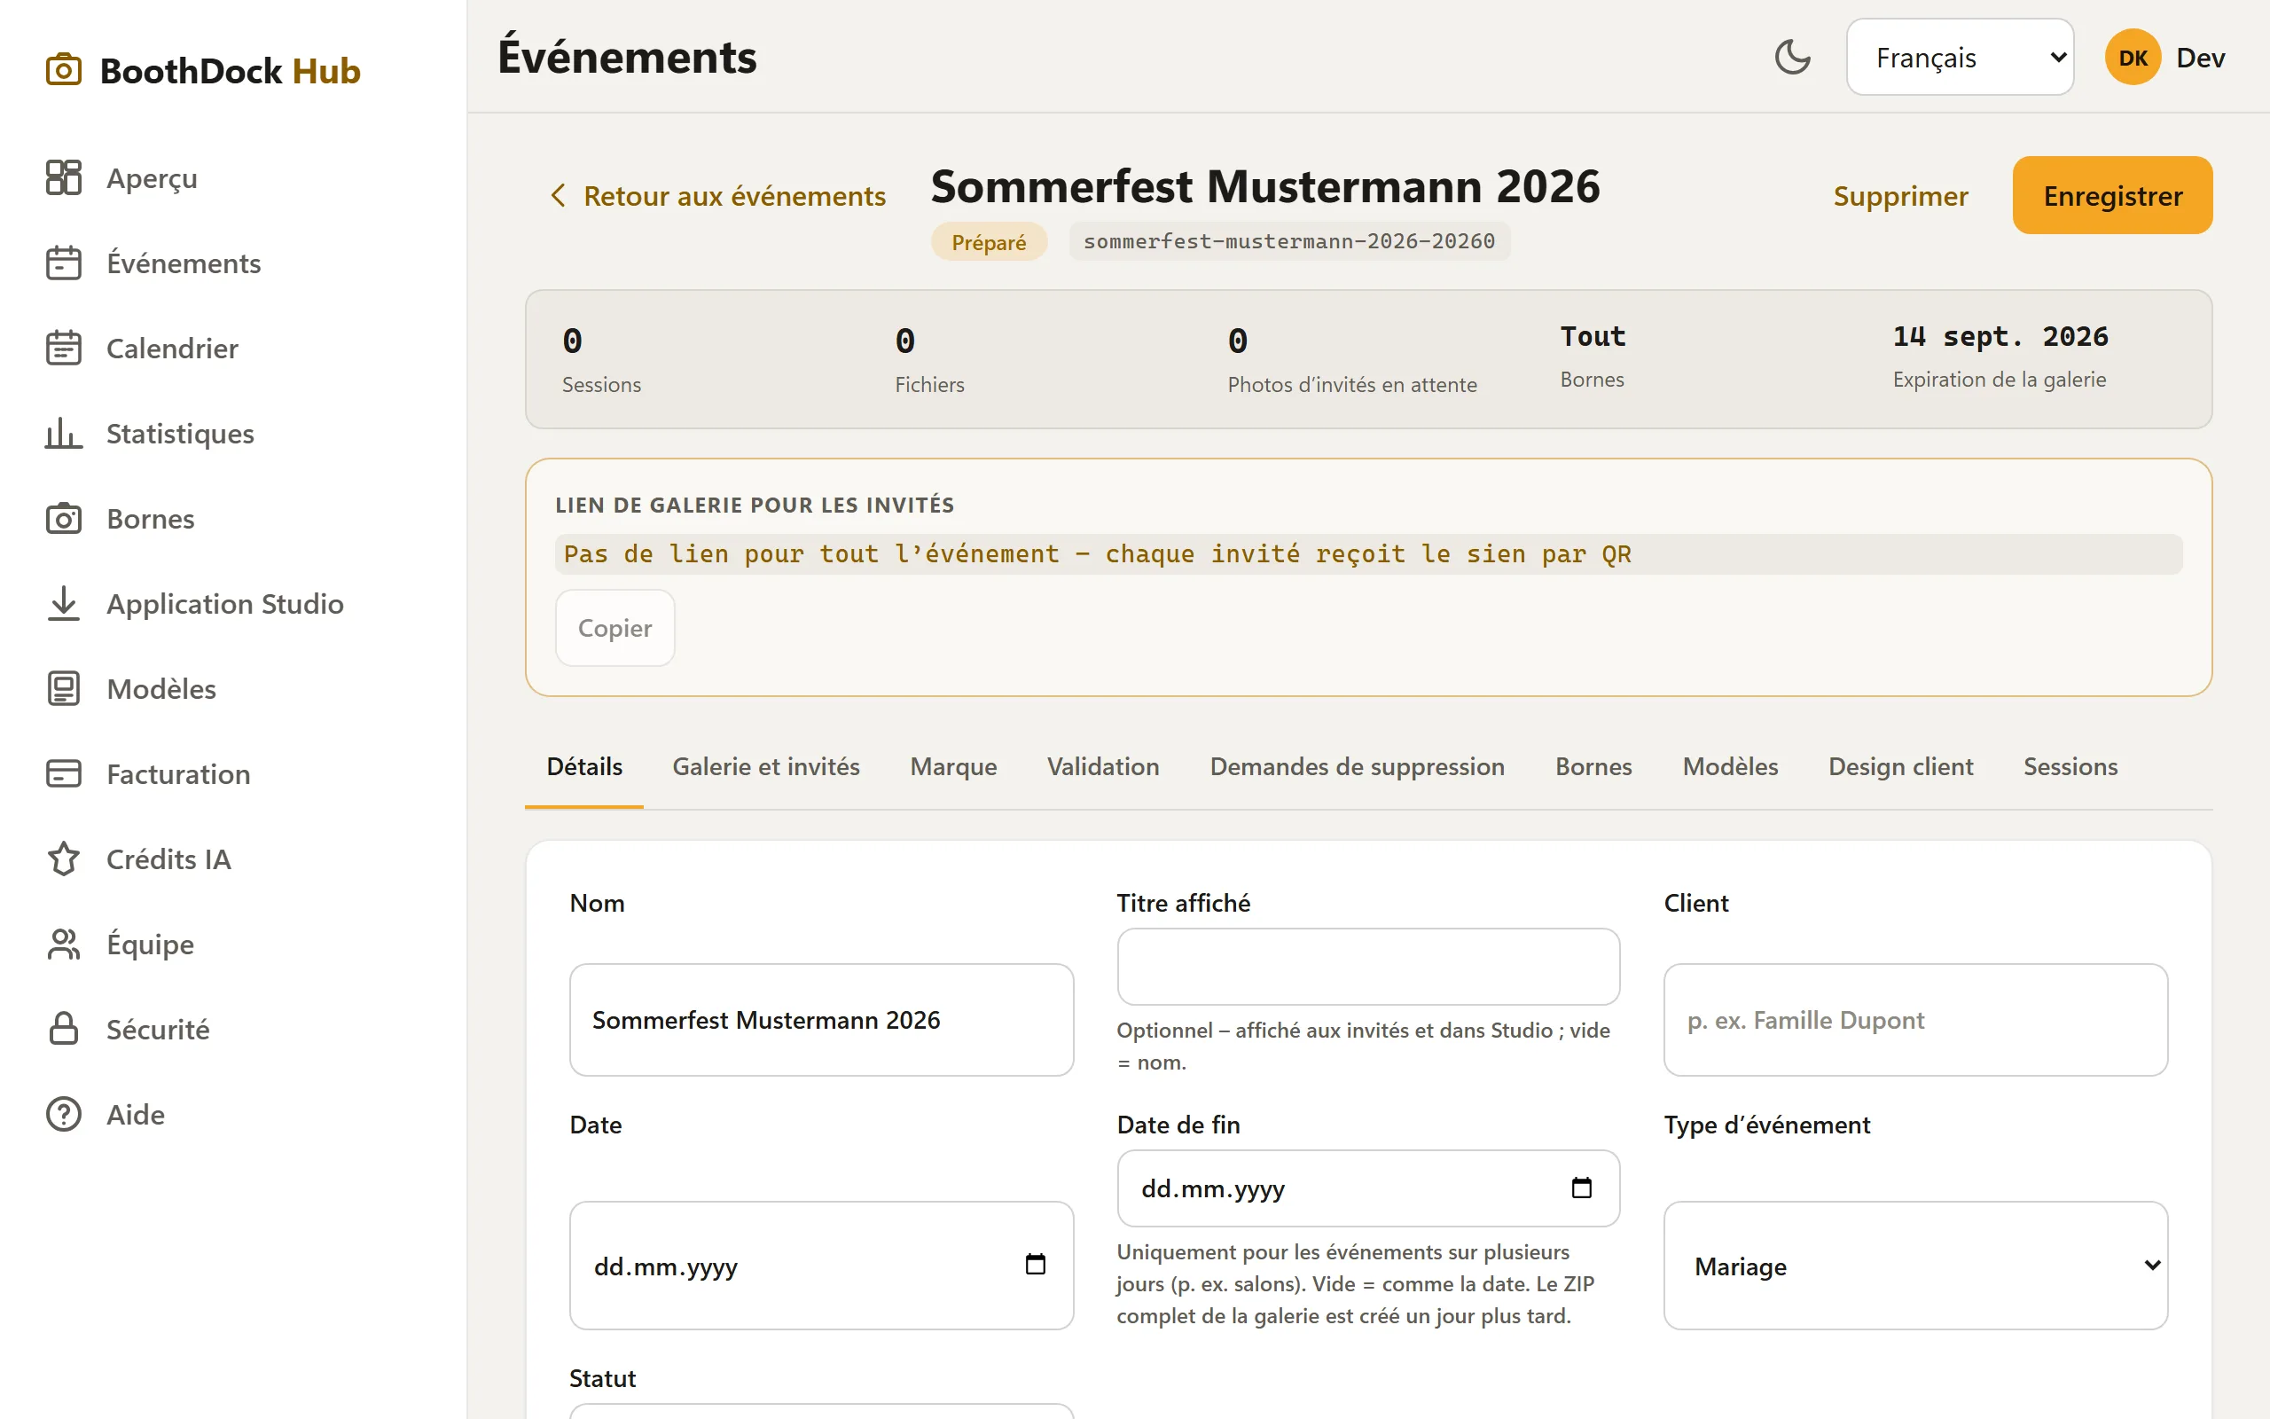Click the Date de fin dd.mm.yyyy field
The image size is (2270, 1419).
click(x=1367, y=1188)
